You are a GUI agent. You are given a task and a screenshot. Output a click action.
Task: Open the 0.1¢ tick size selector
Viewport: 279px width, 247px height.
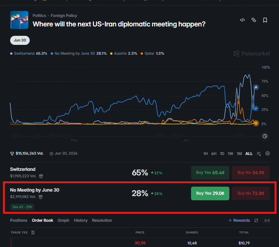click(x=266, y=220)
